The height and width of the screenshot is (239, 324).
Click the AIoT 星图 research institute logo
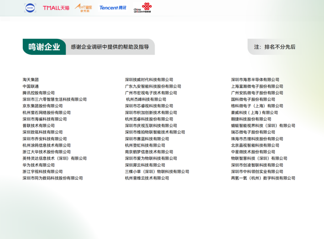coord(84,7)
